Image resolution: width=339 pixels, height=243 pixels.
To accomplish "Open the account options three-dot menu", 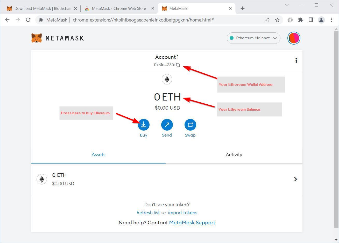I will click(x=296, y=60).
